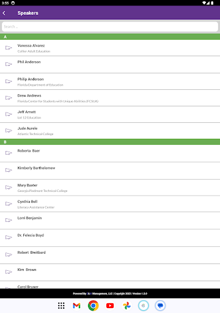Open speaker Philip Anderson

coord(110,81)
